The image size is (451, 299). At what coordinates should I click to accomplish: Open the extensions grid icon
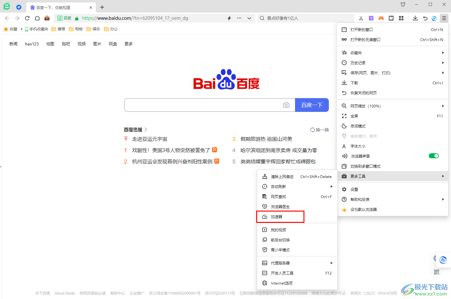[401, 18]
